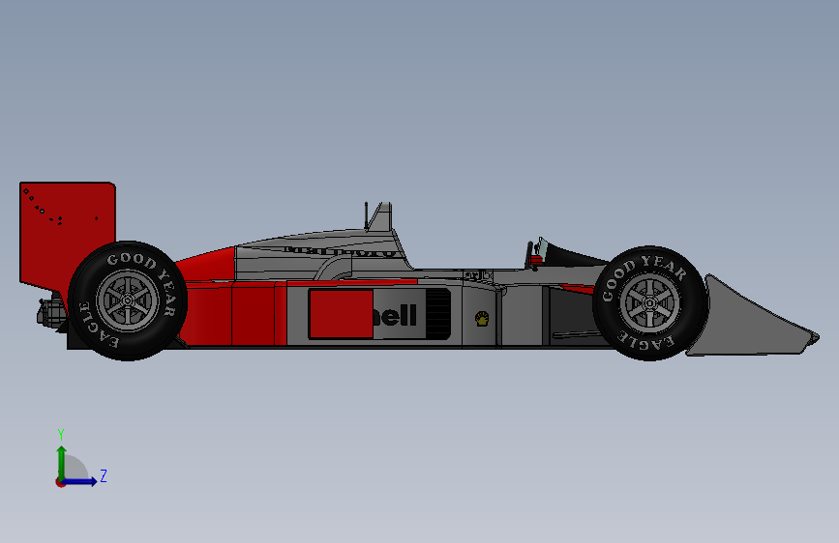The width and height of the screenshot is (839, 543).
Task: Select the thin antenna beside the airbox
Action: tap(366, 215)
